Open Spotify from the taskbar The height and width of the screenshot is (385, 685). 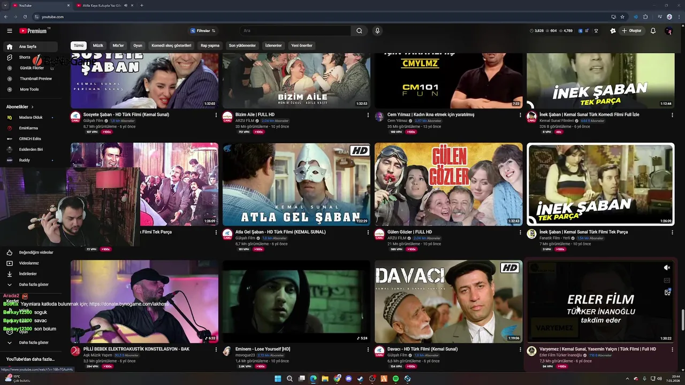tap(395, 379)
